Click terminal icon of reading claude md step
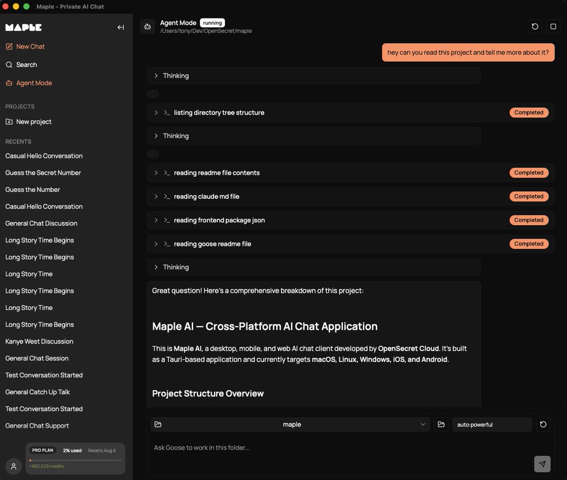This screenshot has height=480, width=567. [x=167, y=196]
